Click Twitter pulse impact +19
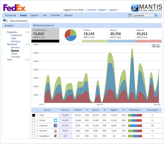 [152, 120]
